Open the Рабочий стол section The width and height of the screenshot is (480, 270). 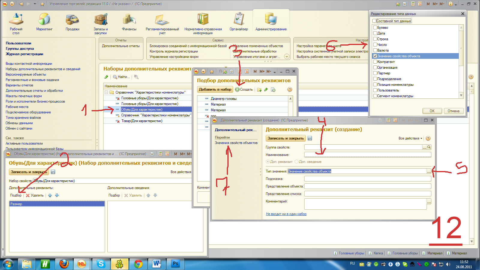click(16, 23)
